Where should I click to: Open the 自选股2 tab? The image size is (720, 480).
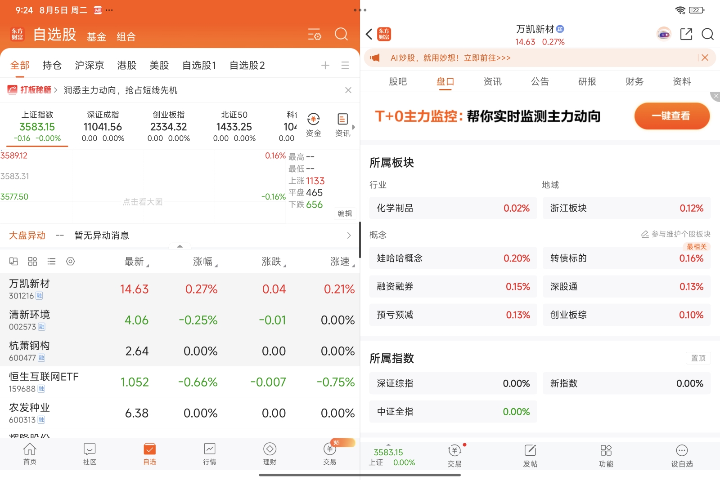tap(247, 66)
